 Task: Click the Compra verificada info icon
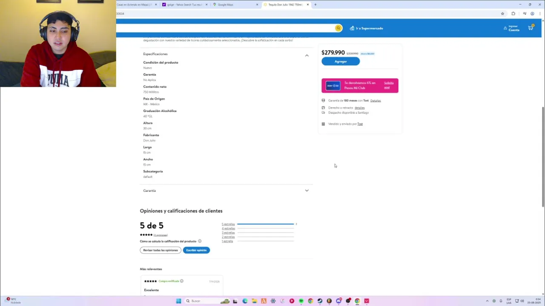point(181,281)
